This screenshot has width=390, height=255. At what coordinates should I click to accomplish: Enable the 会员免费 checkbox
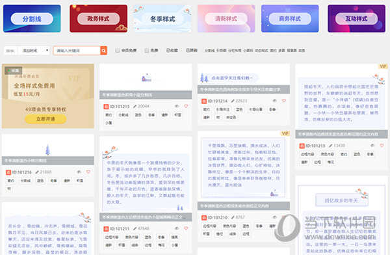coord(118,51)
